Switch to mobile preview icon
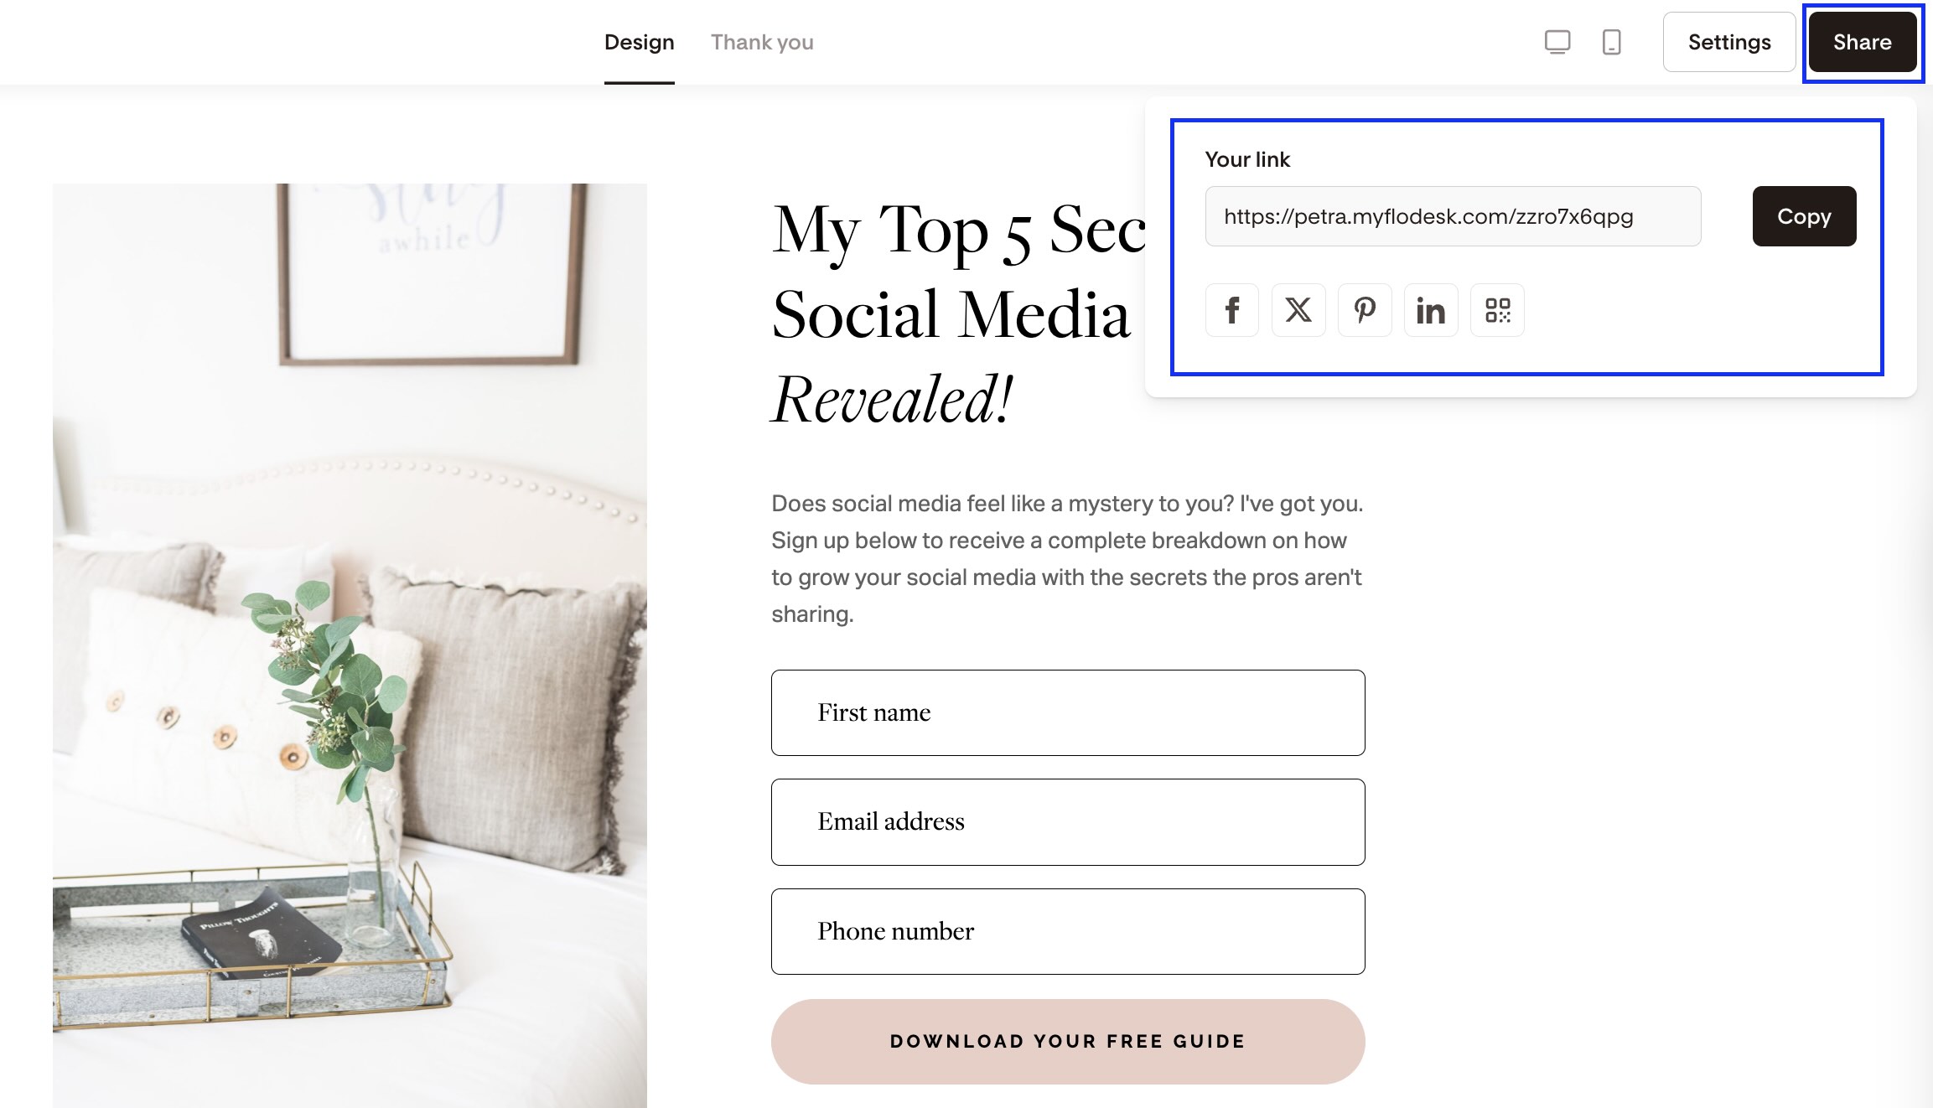The width and height of the screenshot is (1933, 1108). click(1611, 42)
